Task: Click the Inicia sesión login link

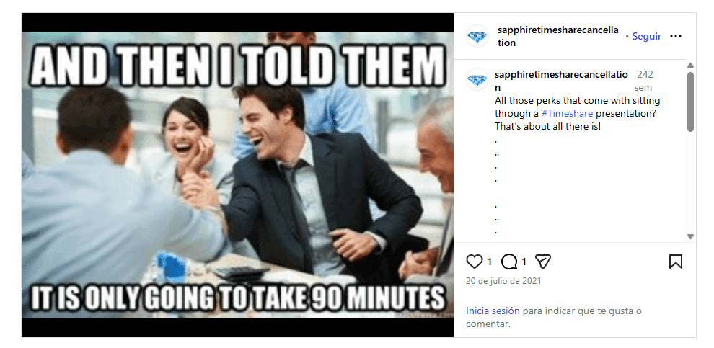Action: [493, 311]
